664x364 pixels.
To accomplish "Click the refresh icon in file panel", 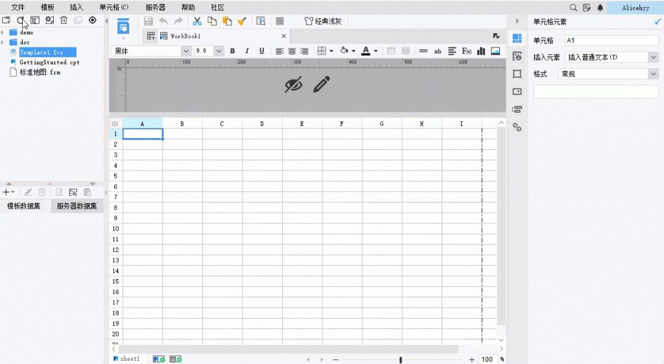I will tap(20, 20).
